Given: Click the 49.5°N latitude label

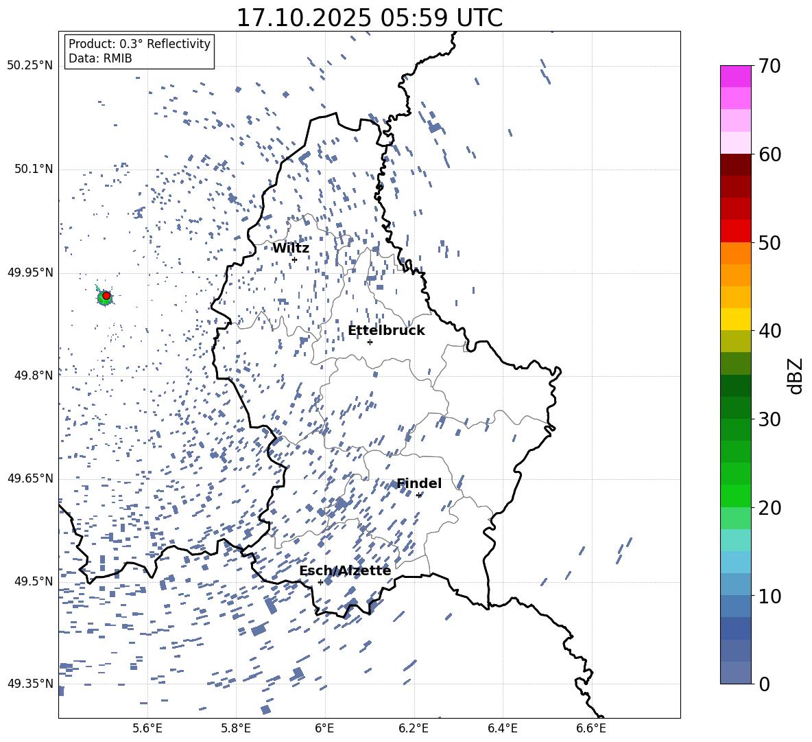Looking at the screenshot, I should point(34,581).
